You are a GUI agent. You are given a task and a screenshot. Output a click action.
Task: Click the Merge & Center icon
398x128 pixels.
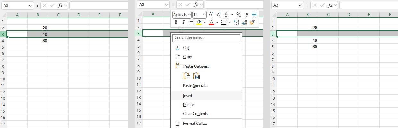tap(254, 15)
